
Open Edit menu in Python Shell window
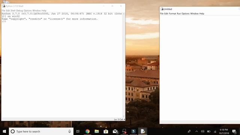8,10
